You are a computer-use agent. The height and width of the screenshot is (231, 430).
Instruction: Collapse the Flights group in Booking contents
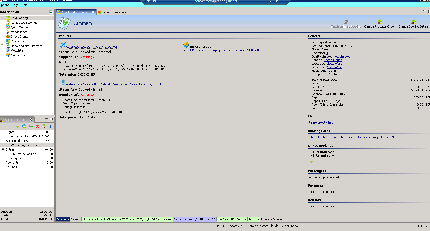[3, 132]
